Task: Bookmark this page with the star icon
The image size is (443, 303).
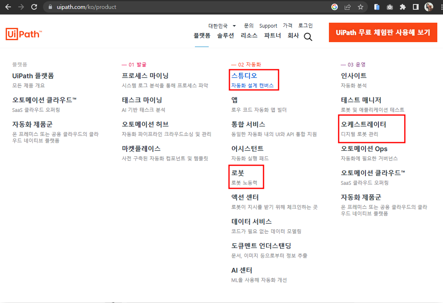Action: tap(361, 7)
